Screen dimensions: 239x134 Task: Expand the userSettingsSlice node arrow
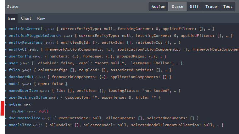6,97
